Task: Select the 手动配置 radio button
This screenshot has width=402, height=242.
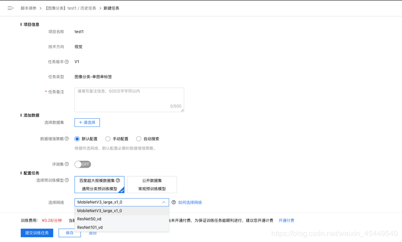Action: click(107, 139)
